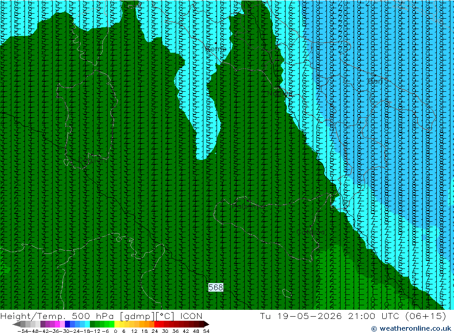Click the Catania city label
This screenshot has width=454, height=333.
[x=311, y=232]
